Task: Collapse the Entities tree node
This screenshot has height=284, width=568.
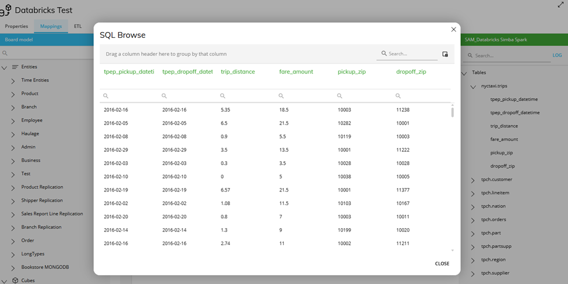Action: click(4, 68)
